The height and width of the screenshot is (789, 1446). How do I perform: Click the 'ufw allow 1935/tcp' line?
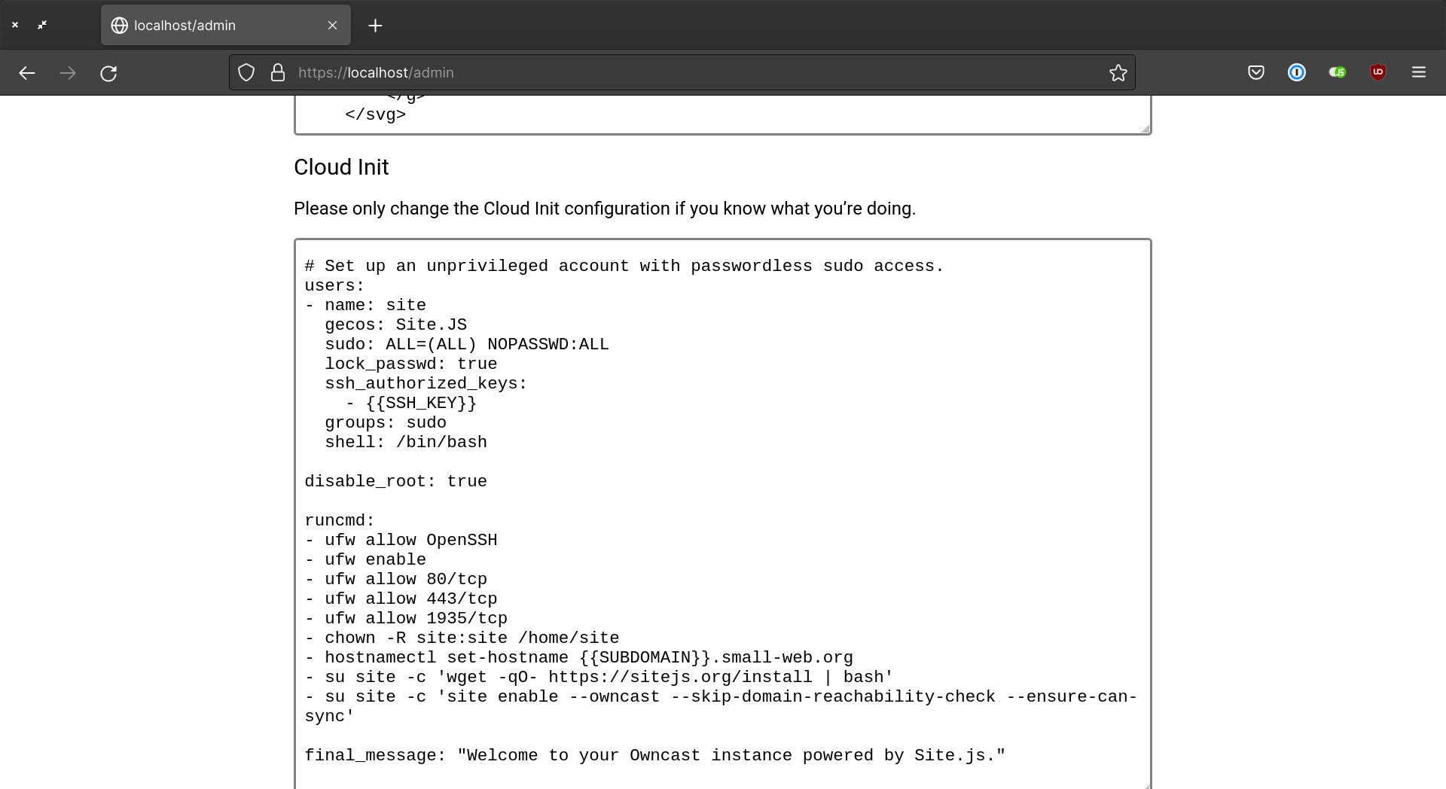click(406, 619)
